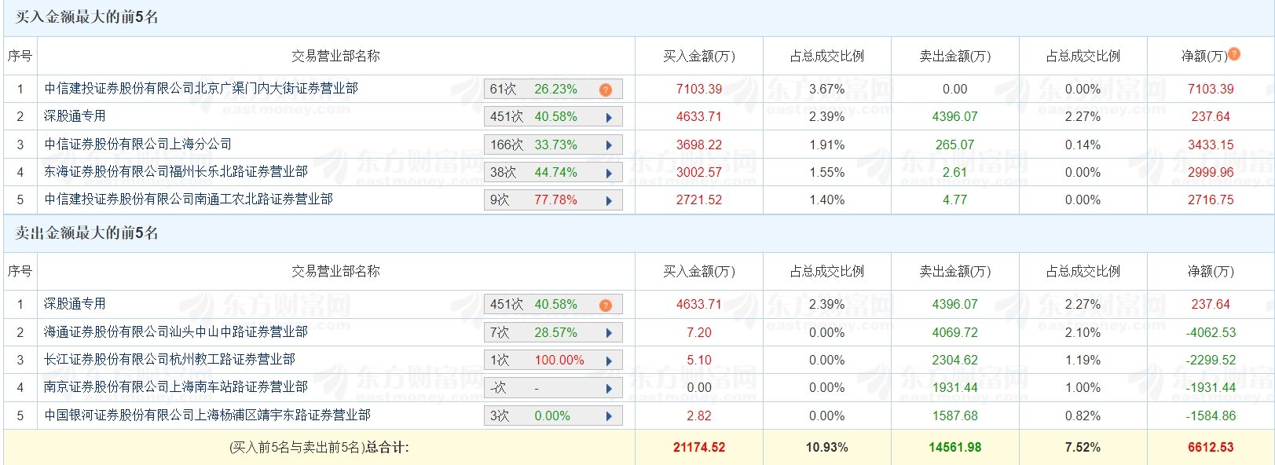The image size is (1275, 465).
Task: Open 中信建投证券南通工农北路证券营业部 link
Action: pyautogui.click(x=189, y=199)
